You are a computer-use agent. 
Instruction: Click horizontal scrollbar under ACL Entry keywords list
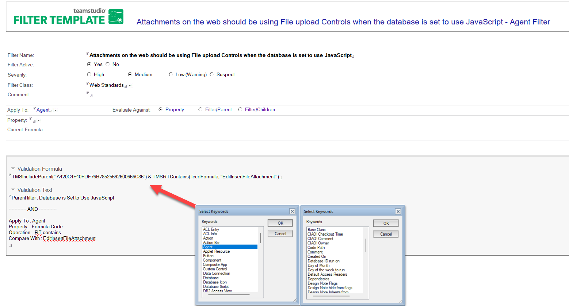click(x=229, y=294)
